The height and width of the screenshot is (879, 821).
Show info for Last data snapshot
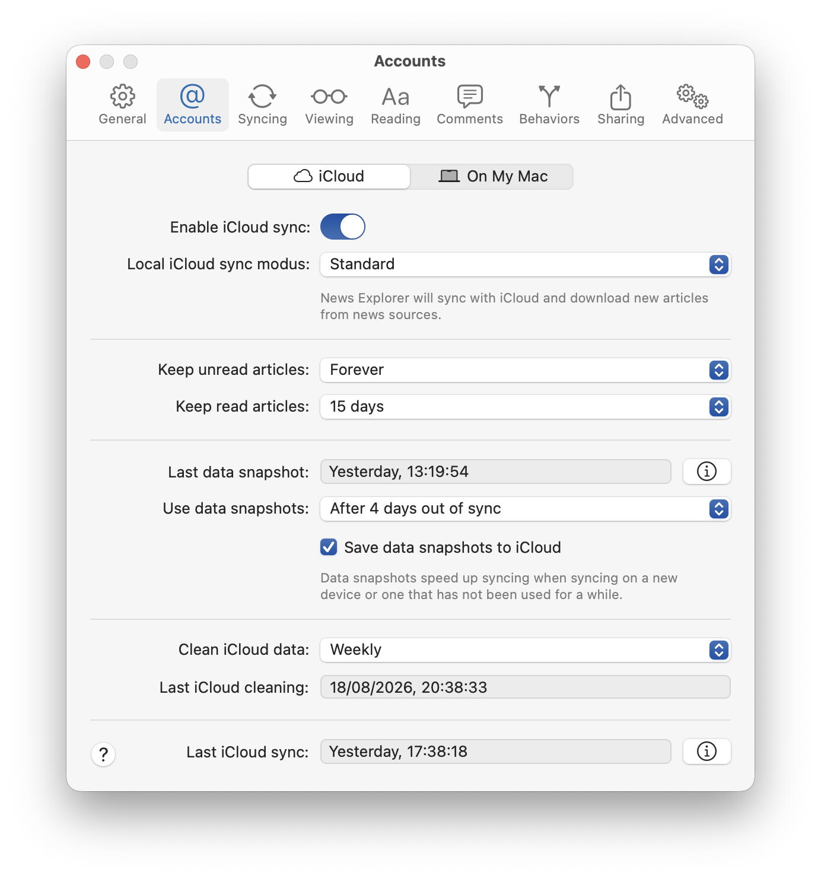pos(707,472)
